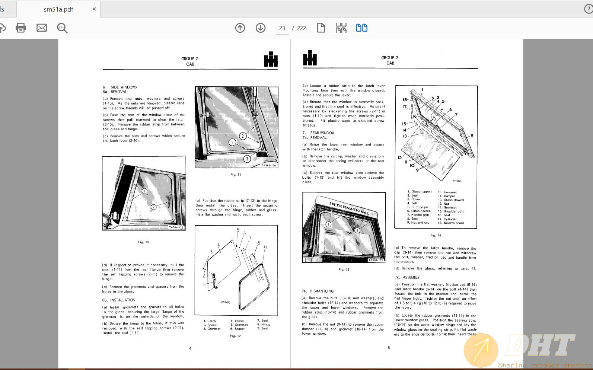
Task: Select the sm51a.pdf tab
Action: click(58, 9)
